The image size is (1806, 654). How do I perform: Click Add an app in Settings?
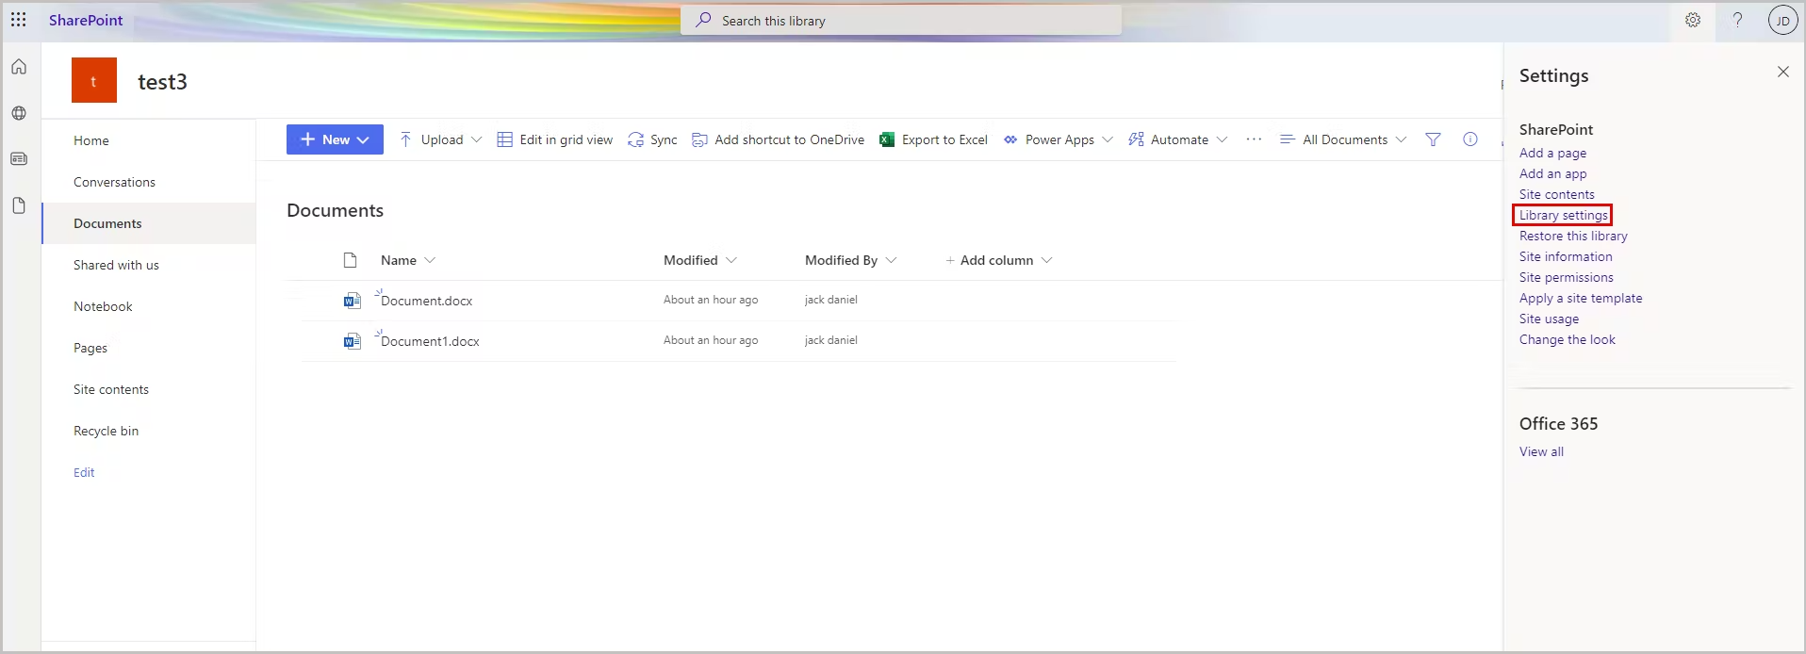pyautogui.click(x=1552, y=173)
